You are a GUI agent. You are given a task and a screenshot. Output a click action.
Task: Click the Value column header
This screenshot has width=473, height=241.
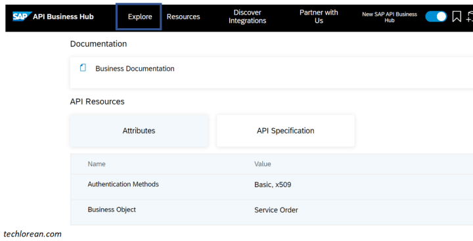coord(262,164)
